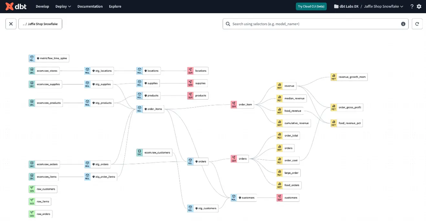Click the selector info icon
The height and width of the screenshot is (221, 426).
(403, 24)
